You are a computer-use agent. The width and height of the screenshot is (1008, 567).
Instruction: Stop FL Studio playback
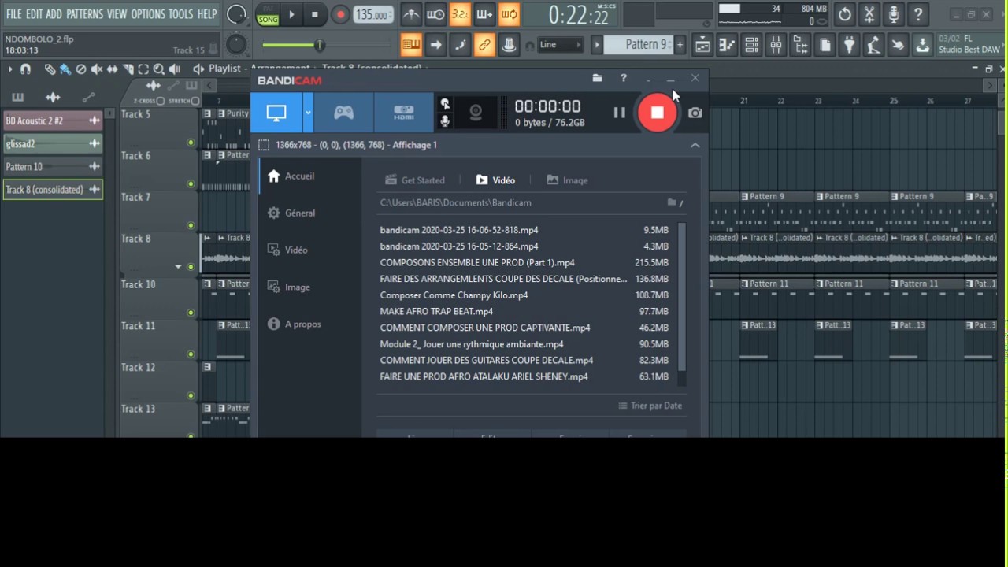click(x=314, y=15)
